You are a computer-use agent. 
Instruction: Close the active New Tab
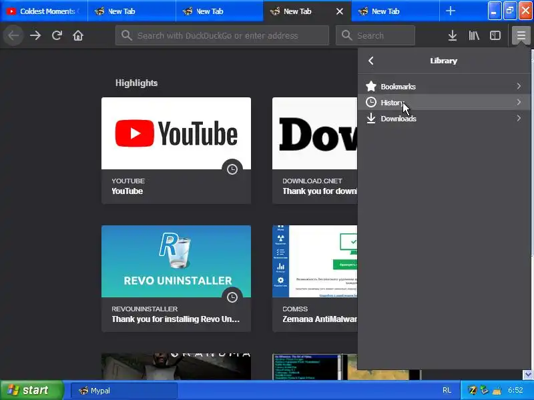coord(340,11)
